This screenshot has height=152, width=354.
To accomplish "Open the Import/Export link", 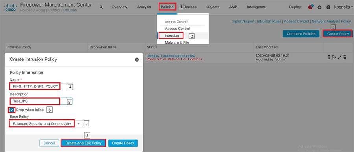I will coord(243,22).
